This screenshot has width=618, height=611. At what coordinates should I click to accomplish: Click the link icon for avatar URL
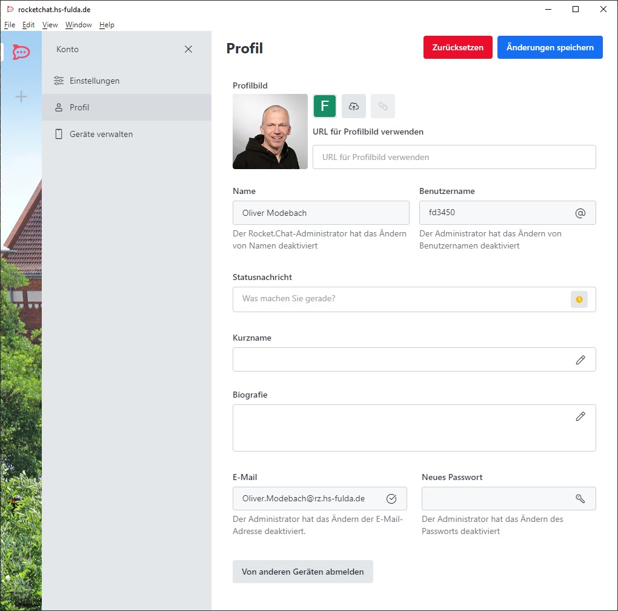click(x=383, y=106)
